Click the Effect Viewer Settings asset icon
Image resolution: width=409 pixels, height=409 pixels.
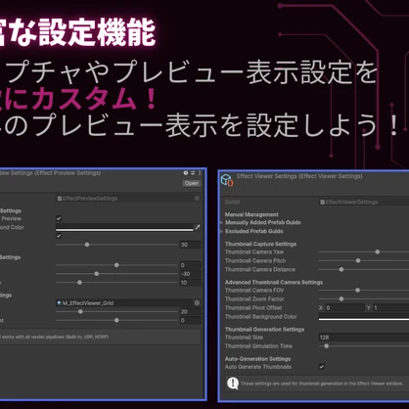coord(227,180)
